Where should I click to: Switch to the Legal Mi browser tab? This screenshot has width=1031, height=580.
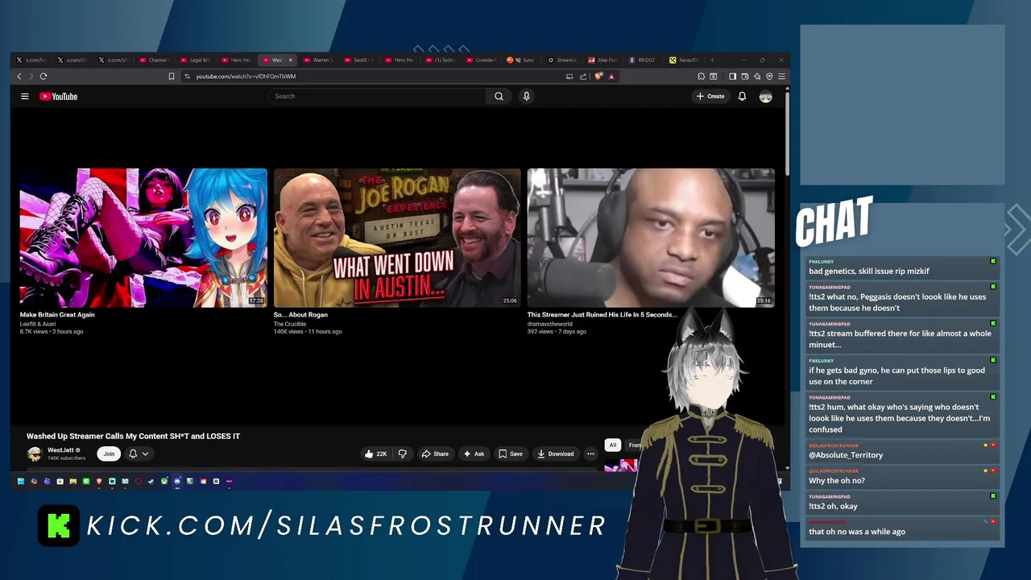pos(196,60)
